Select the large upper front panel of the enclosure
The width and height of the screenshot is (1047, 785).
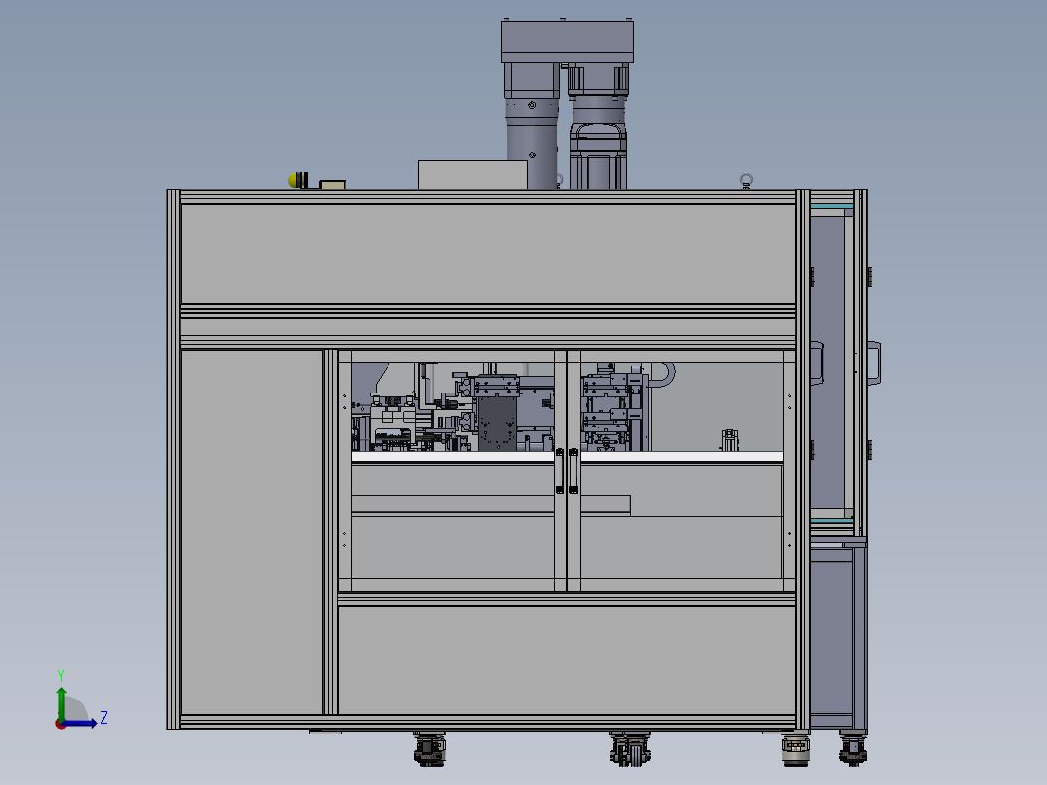(489, 254)
